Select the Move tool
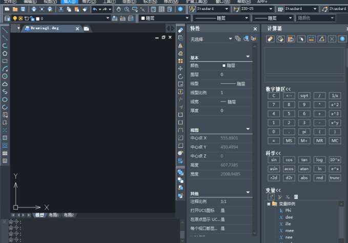This screenshot has width=348, height=243. pos(180,69)
